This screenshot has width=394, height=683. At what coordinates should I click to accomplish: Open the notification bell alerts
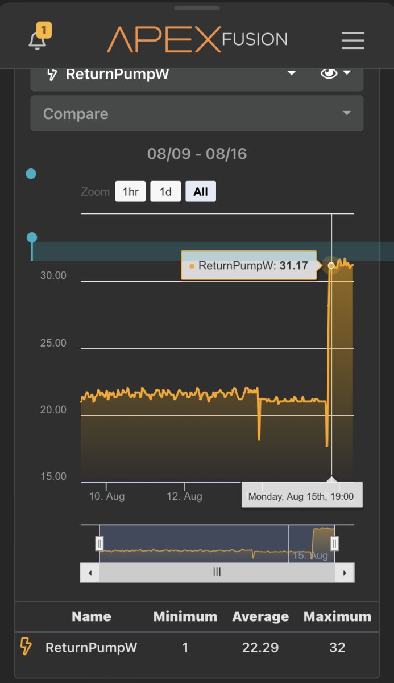(x=38, y=39)
